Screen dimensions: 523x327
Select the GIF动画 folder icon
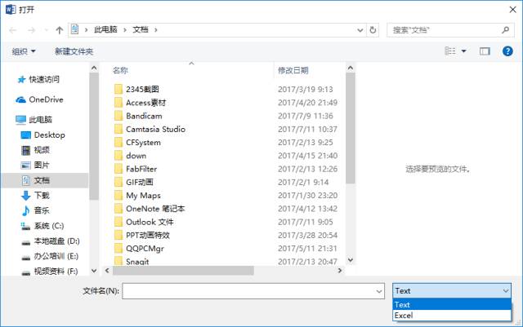118,182
